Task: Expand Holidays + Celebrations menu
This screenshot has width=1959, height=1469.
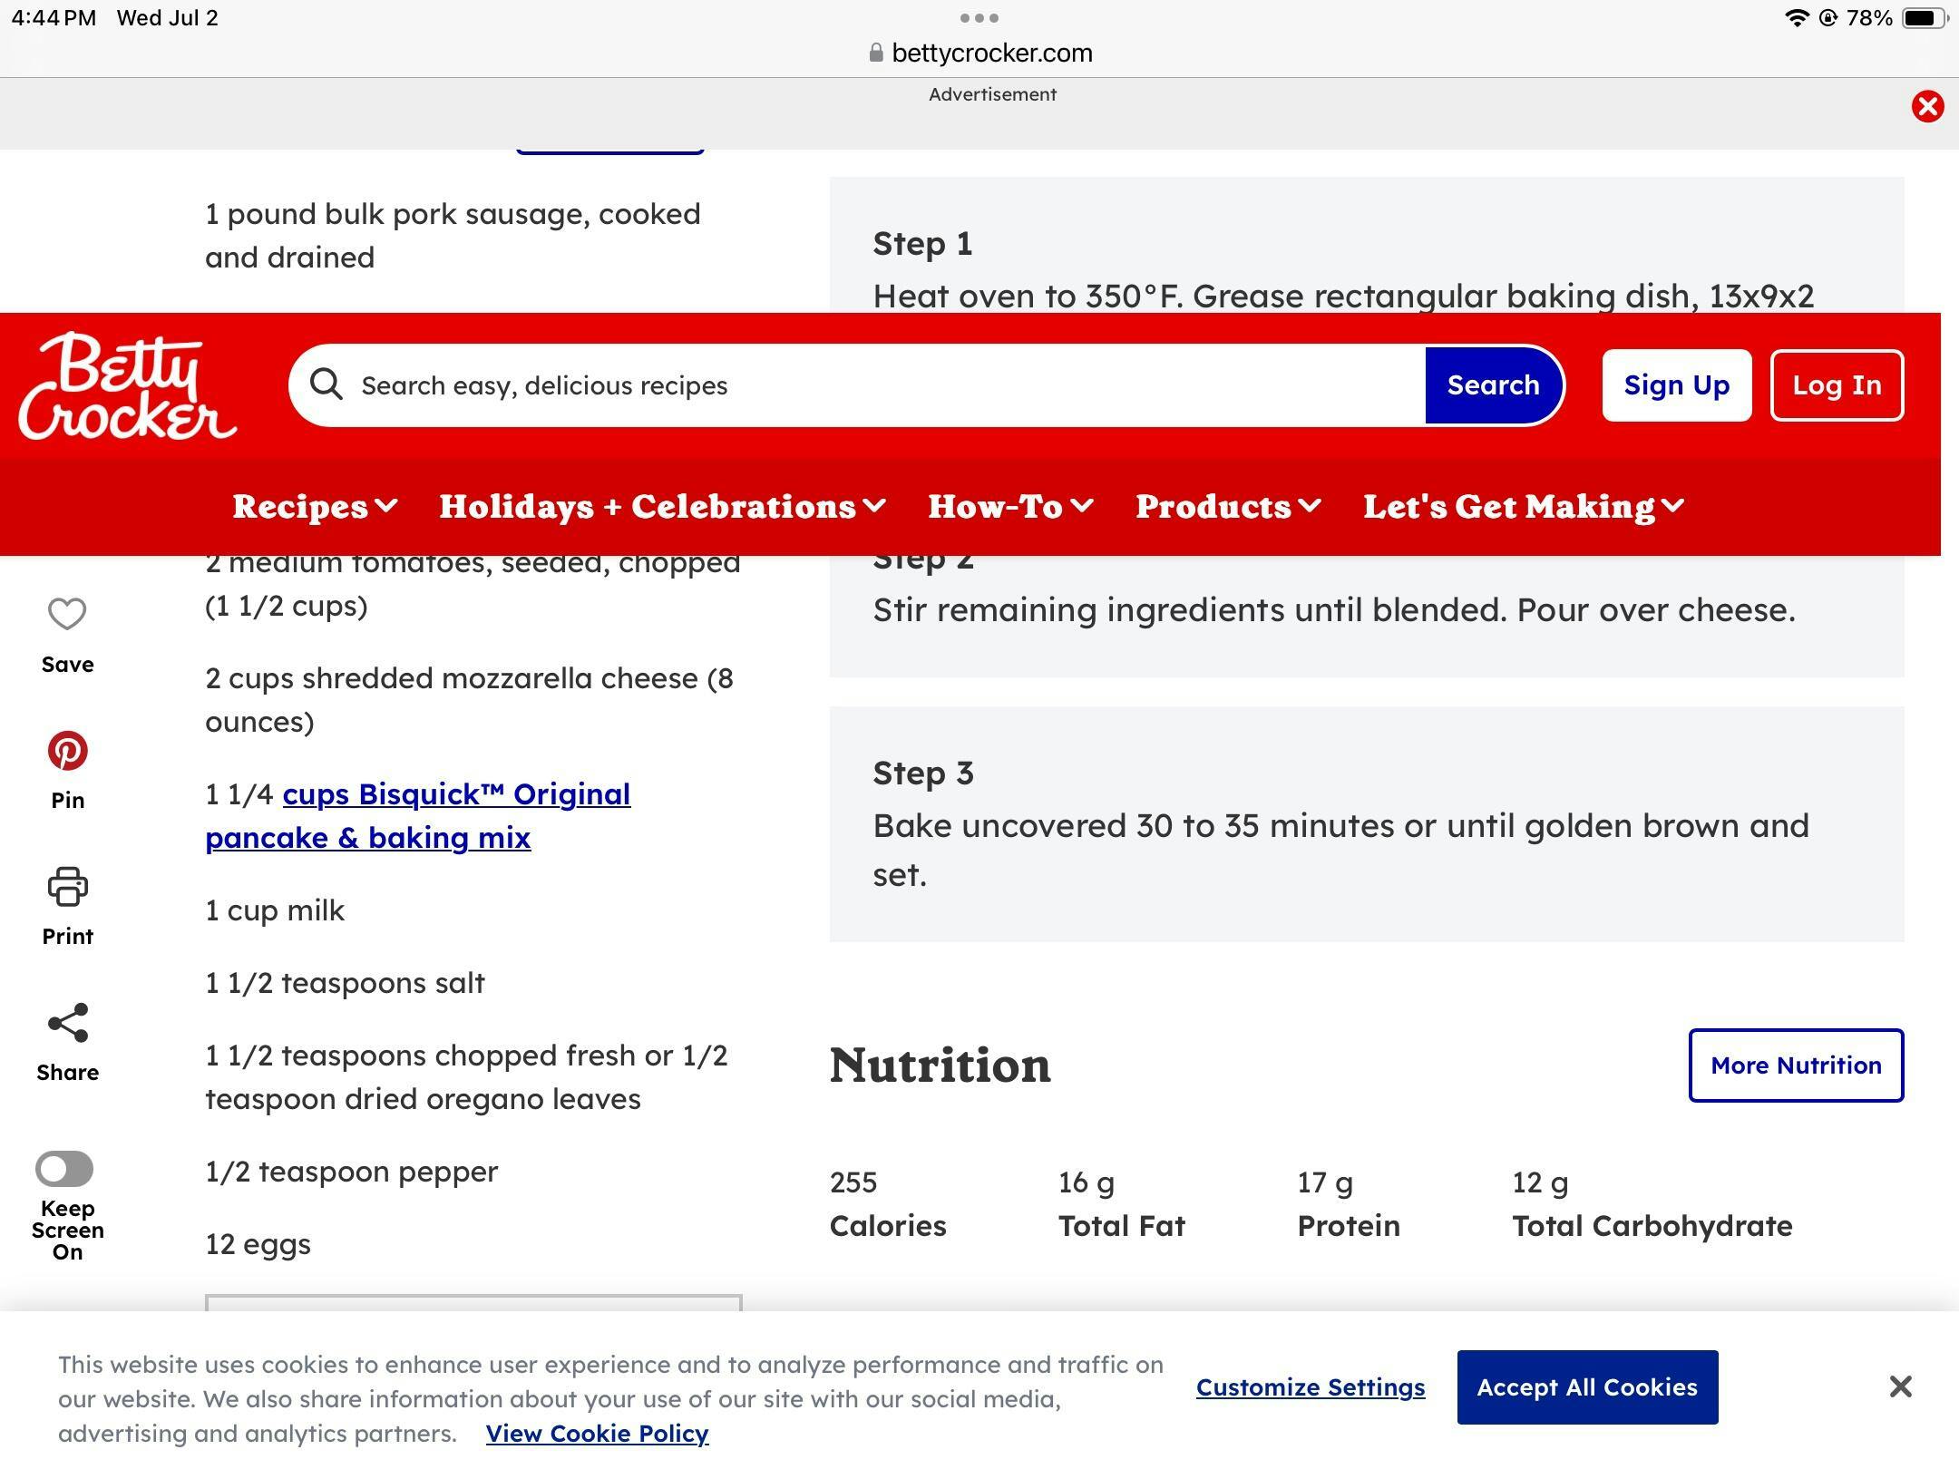Action: [x=663, y=506]
